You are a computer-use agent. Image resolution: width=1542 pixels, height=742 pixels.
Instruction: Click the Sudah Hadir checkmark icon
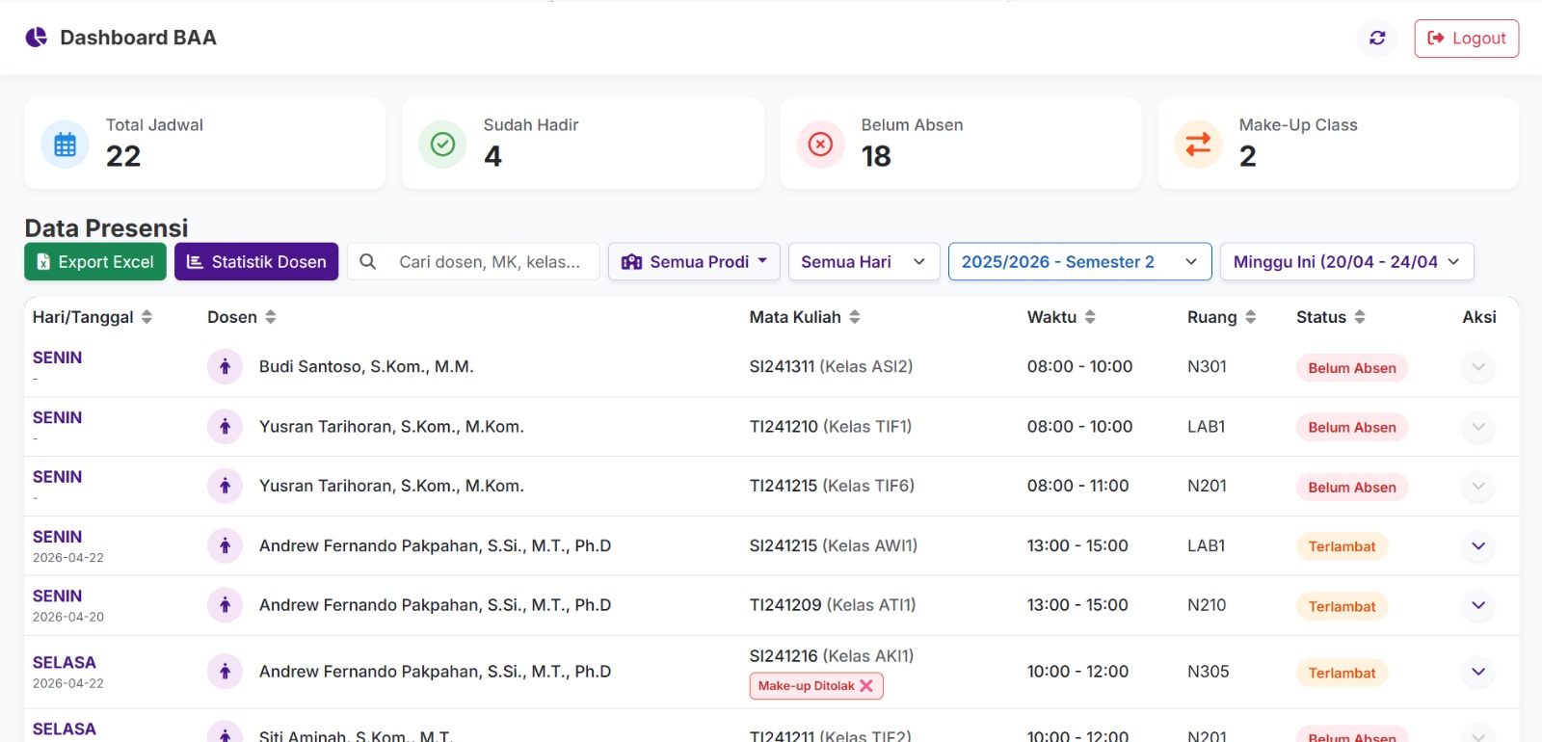coord(442,145)
